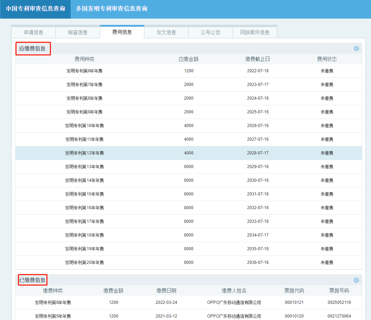Screen dimensions: 371x320
Task: Select the 发明专利第17年年费 row
Action: point(189,222)
